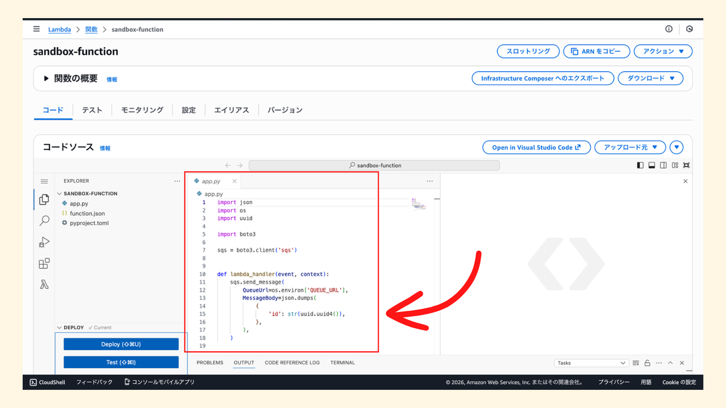726x408 pixels.
Task: Click the sandbox-function command search box
Action: (x=374, y=166)
